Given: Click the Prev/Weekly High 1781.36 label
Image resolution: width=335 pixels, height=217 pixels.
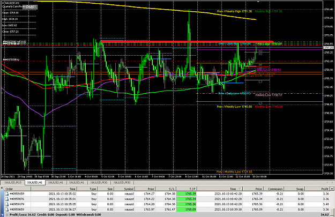Looking at the screenshot, I should pyautogui.click(x=234, y=11).
